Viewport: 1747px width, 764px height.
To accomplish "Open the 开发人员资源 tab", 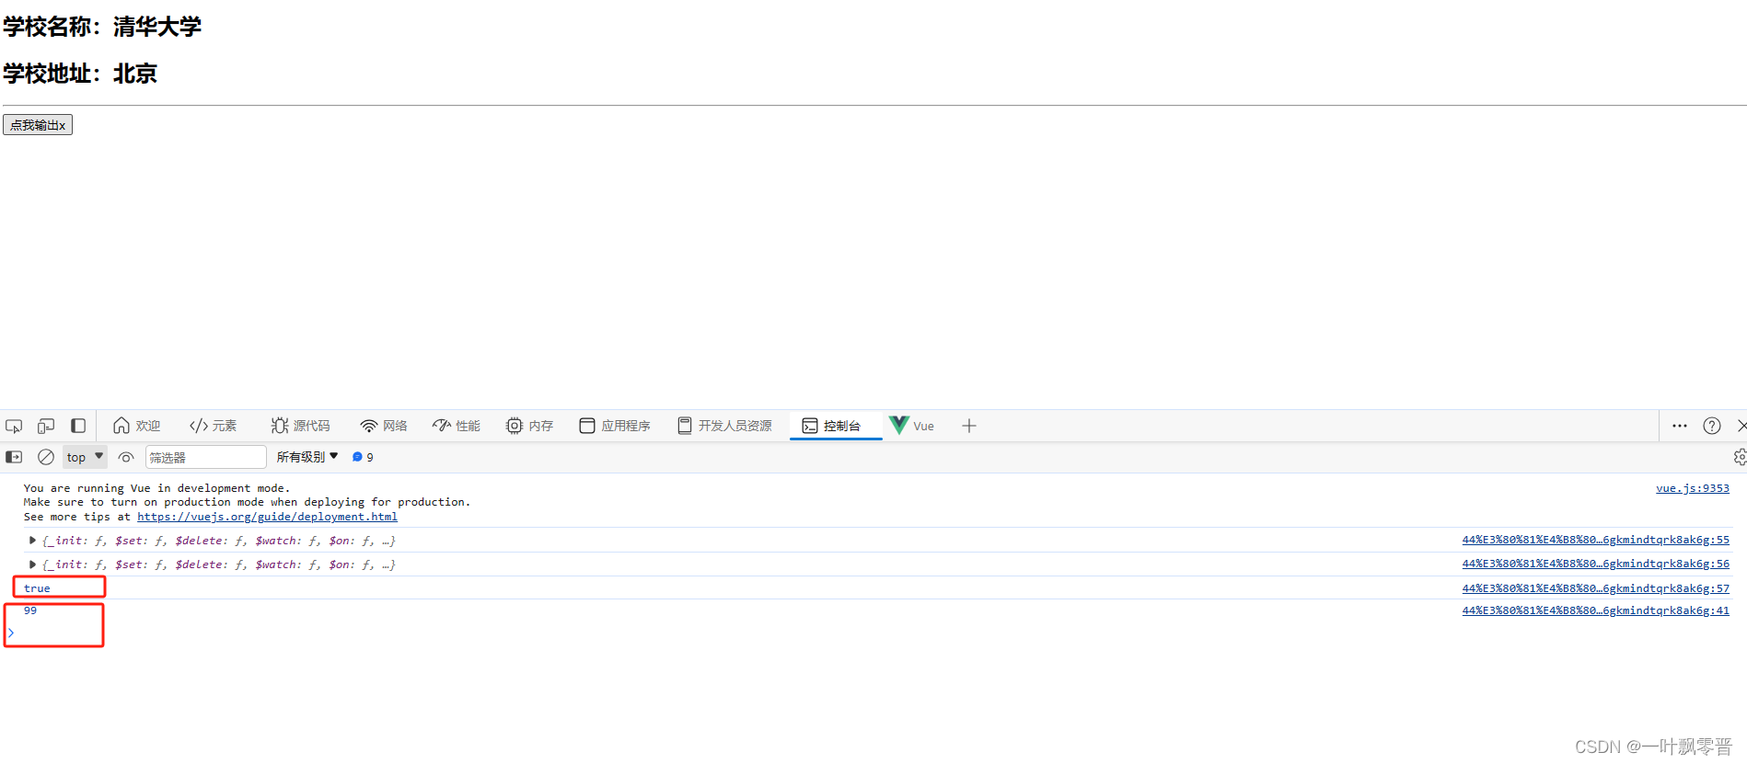I will click(x=724, y=426).
